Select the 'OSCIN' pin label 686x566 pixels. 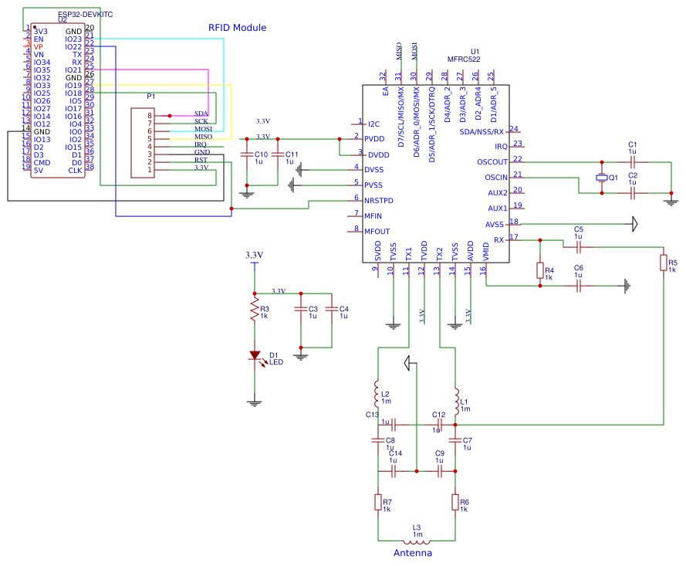click(x=496, y=178)
